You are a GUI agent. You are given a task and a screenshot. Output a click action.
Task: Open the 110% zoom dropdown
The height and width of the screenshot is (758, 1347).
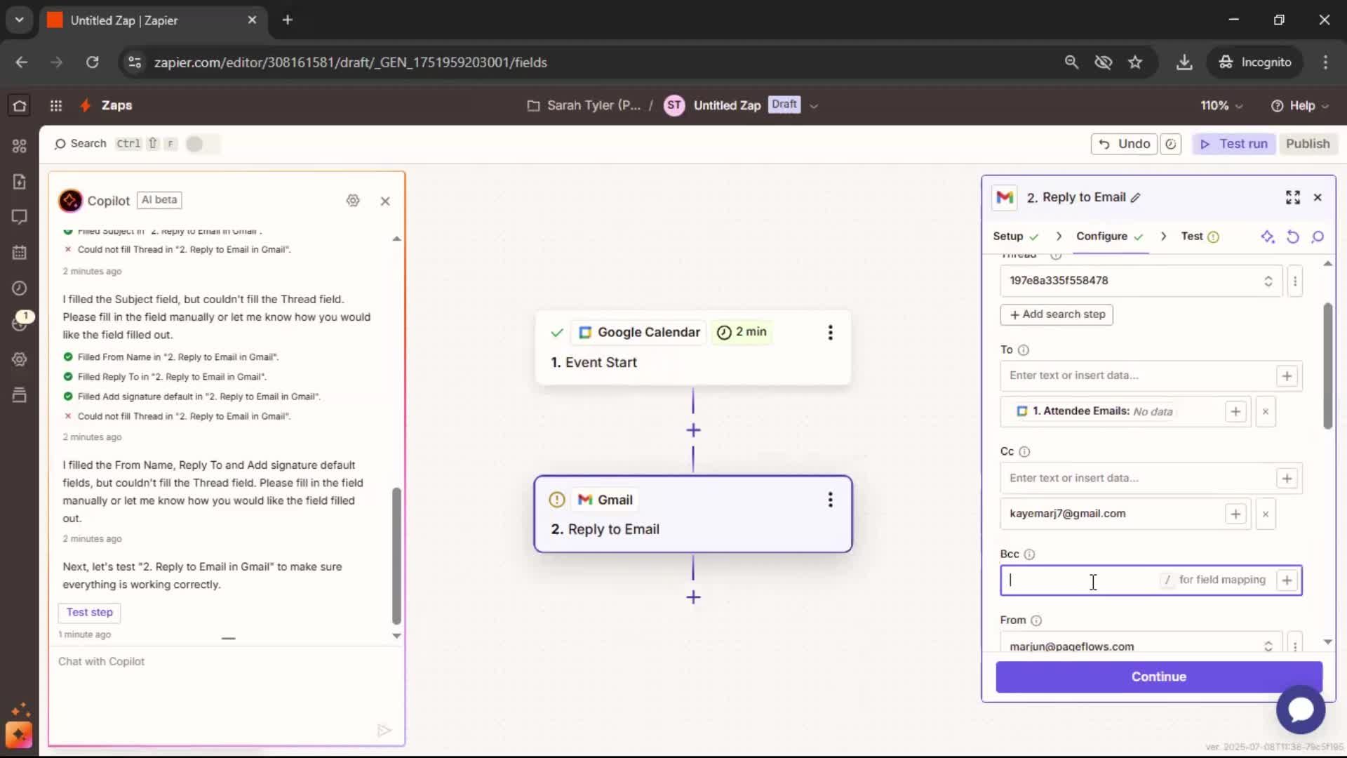click(x=1221, y=105)
